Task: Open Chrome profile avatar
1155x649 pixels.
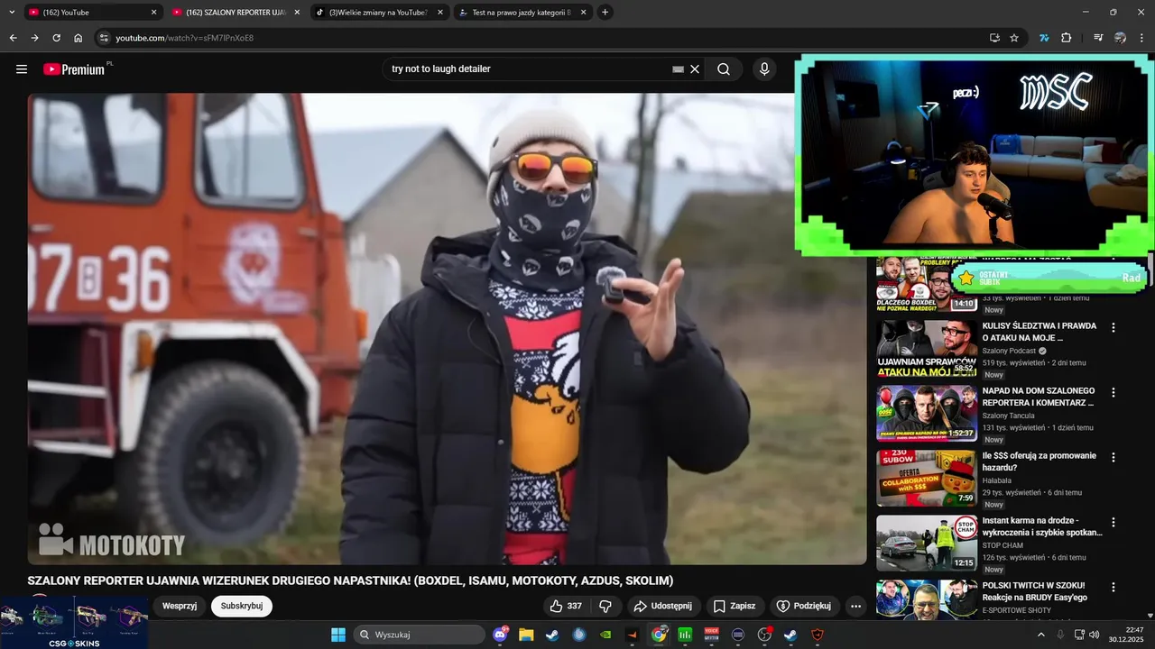Action: point(1120,38)
